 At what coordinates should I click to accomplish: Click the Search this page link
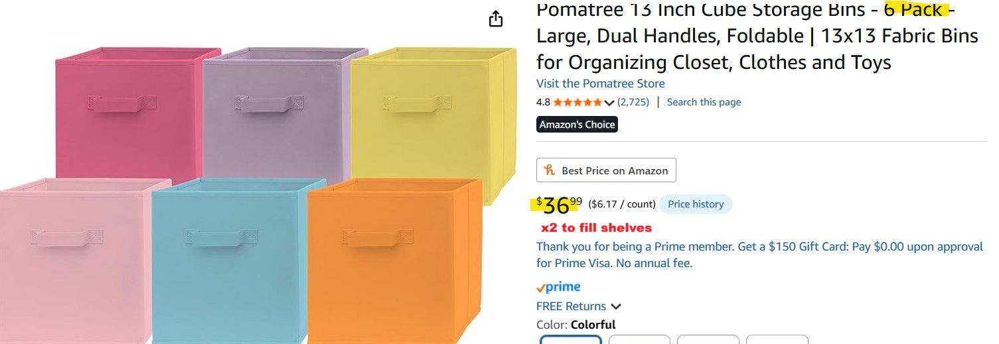704,102
